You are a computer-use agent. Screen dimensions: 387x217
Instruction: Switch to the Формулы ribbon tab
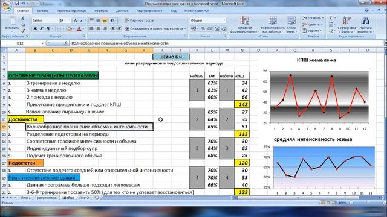click(101, 11)
